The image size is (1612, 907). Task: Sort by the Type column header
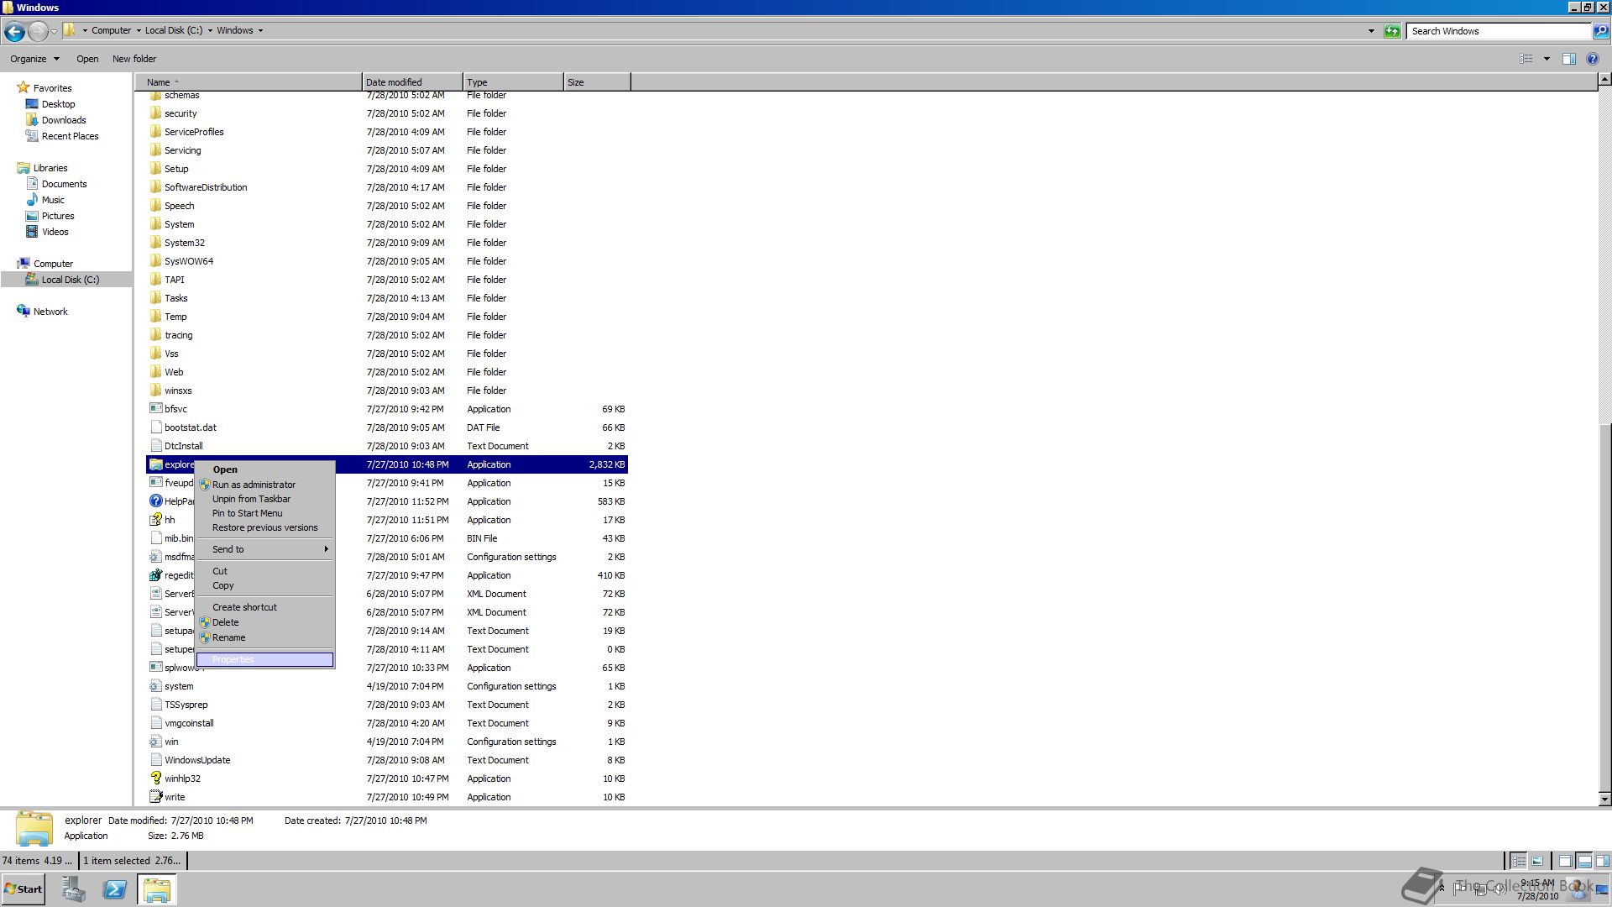click(513, 82)
